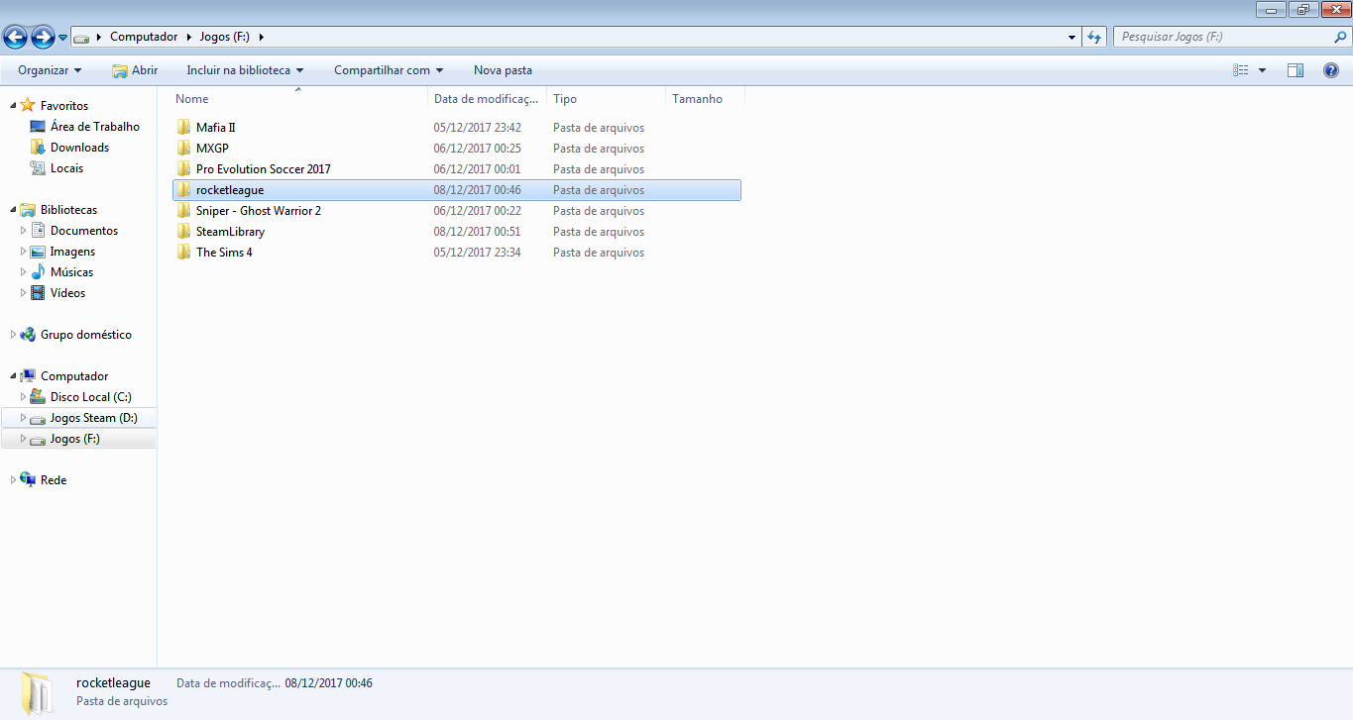Open the Organizar menu
1353x720 pixels.
50,70
